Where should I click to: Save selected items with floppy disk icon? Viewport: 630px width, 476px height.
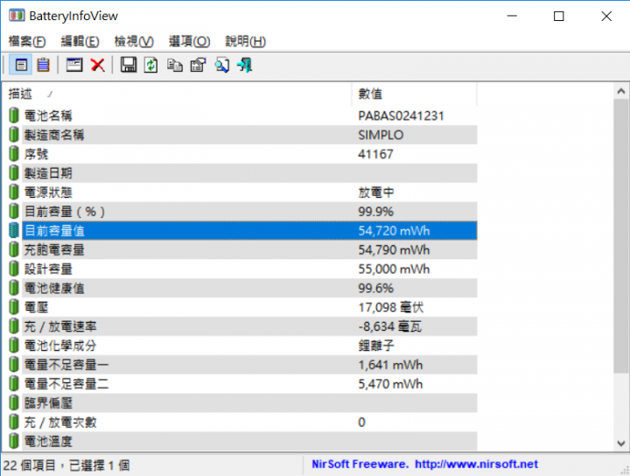[x=129, y=65]
